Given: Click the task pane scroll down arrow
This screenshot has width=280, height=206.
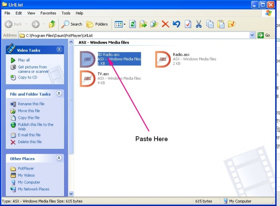Looking at the screenshot, I should (x=71, y=194).
